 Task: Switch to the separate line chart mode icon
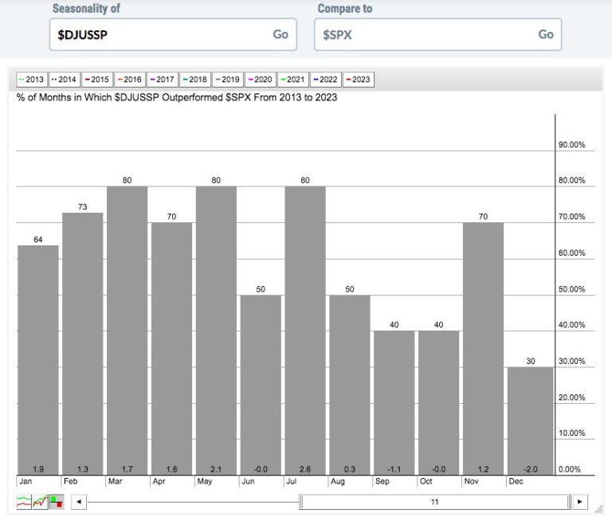point(25,502)
